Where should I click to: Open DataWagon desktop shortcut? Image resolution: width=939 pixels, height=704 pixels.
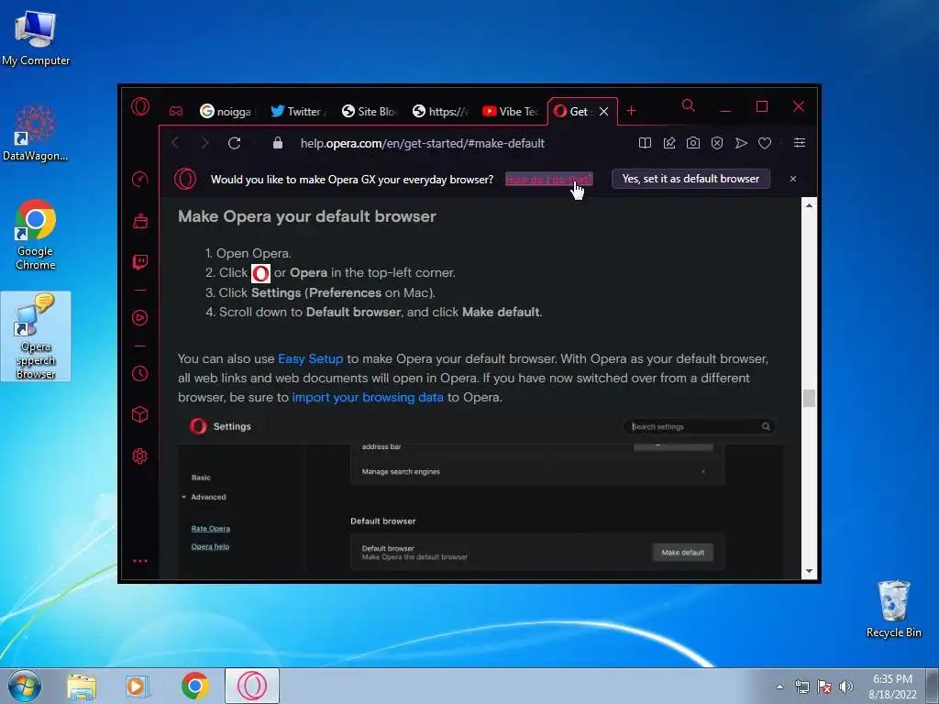click(36, 133)
